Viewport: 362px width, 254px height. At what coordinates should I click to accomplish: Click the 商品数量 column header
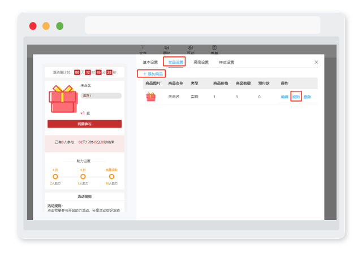pyautogui.click(x=243, y=83)
